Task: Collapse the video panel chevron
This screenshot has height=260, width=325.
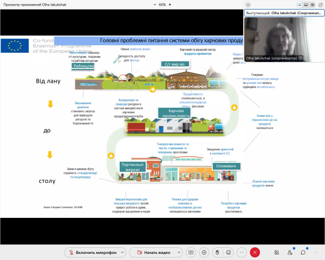Action: [x=248, y=5]
